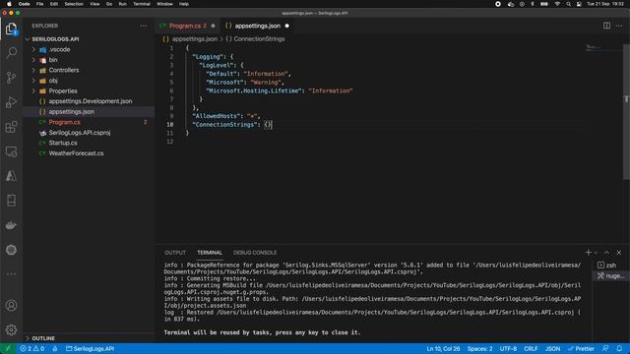This screenshot has width=630, height=354.
Task: Open notifications bell in status bar
Action: pyautogui.click(x=619, y=348)
